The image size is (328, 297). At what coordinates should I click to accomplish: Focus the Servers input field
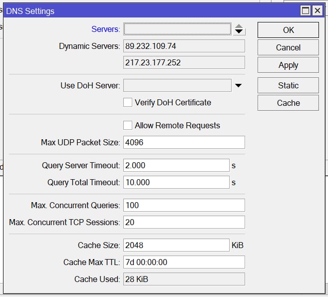coord(177,29)
